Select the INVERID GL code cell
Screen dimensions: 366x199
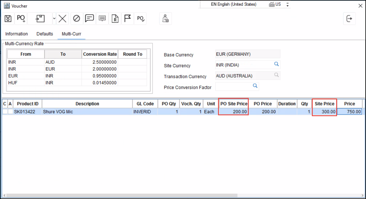[145, 112]
